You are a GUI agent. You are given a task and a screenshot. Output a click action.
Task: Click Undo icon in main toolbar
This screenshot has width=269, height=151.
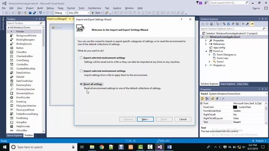click(40, 13)
